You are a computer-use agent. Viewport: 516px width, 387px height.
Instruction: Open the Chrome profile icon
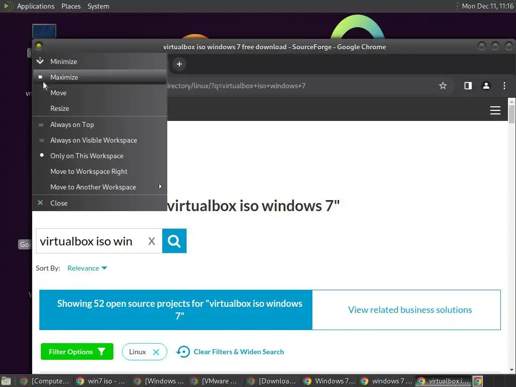click(x=486, y=86)
